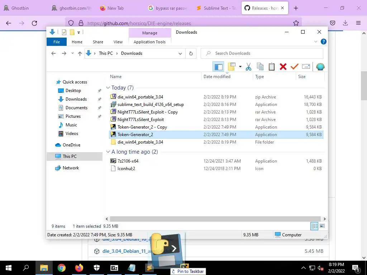The height and width of the screenshot is (275, 367).
Task: Click the globe shell icon in toolbar
Action: coord(320,67)
